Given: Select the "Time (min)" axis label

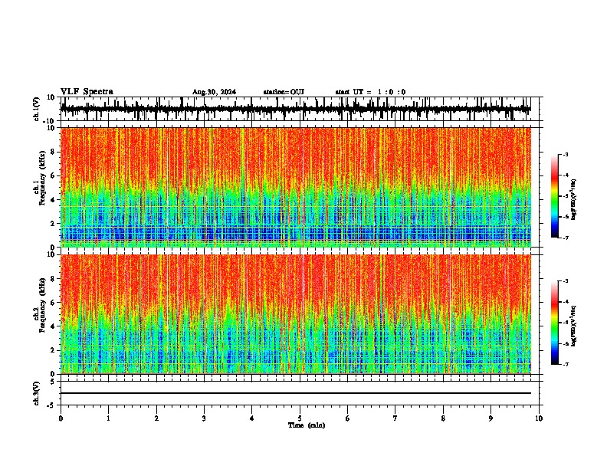Looking at the screenshot, I should tap(307, 425).
